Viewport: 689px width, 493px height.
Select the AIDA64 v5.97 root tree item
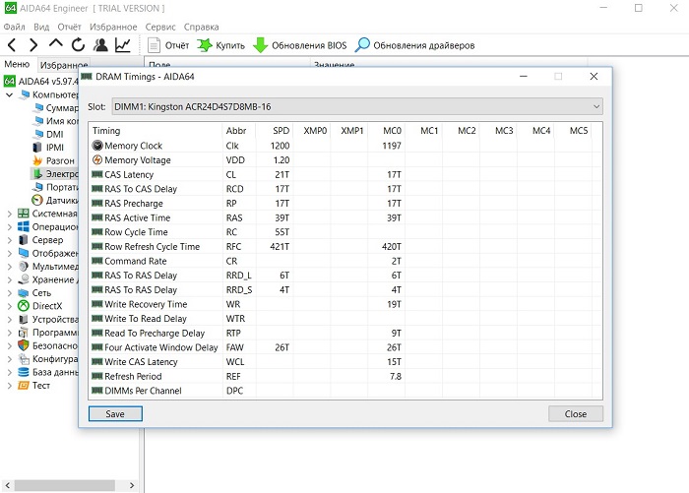click(41, 82)
